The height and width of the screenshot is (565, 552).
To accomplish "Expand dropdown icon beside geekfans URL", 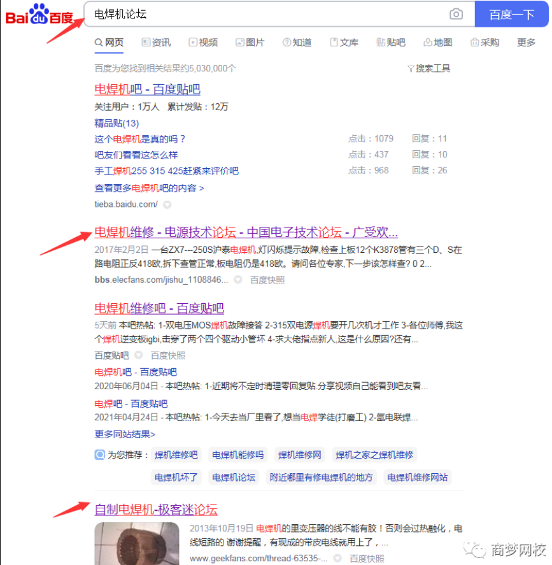I will (337, 559).
